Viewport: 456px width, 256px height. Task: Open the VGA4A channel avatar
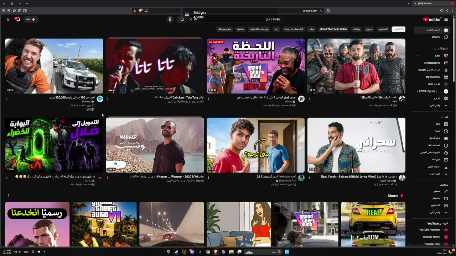(301, 99)
